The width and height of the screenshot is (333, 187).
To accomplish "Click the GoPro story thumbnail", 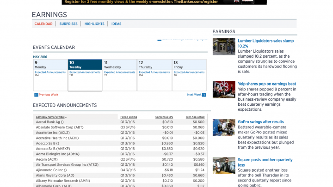I will (224, 127).
